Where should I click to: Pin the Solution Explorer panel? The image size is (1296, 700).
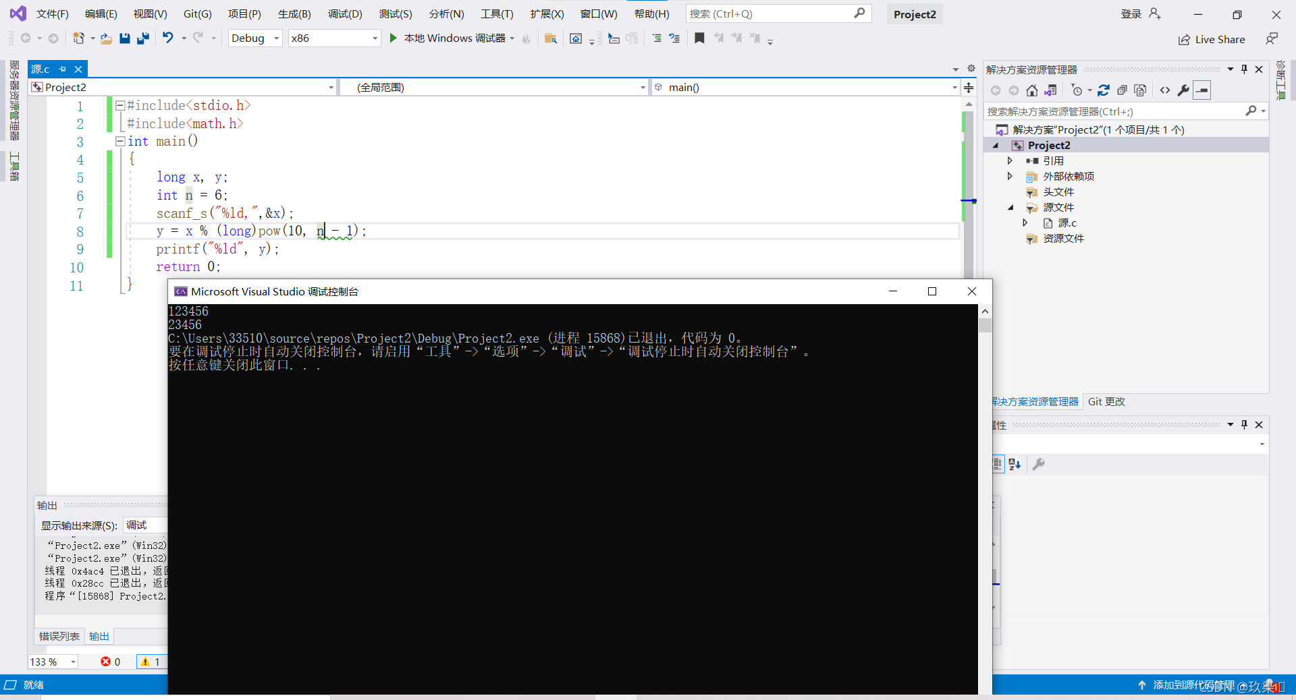point(1244,69)
